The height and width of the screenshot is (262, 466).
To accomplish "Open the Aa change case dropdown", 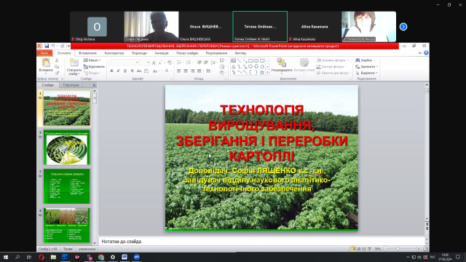I will pyautogui.click(x=155, y=71).
